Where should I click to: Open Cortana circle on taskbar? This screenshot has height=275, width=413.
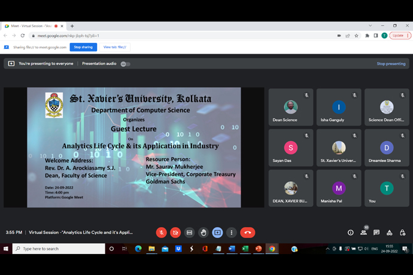tap(111, 249)
